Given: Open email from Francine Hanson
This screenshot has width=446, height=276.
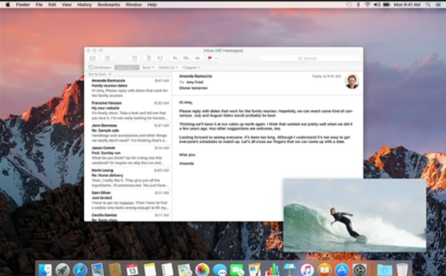Looking at the screenshot, I should 128,111.
